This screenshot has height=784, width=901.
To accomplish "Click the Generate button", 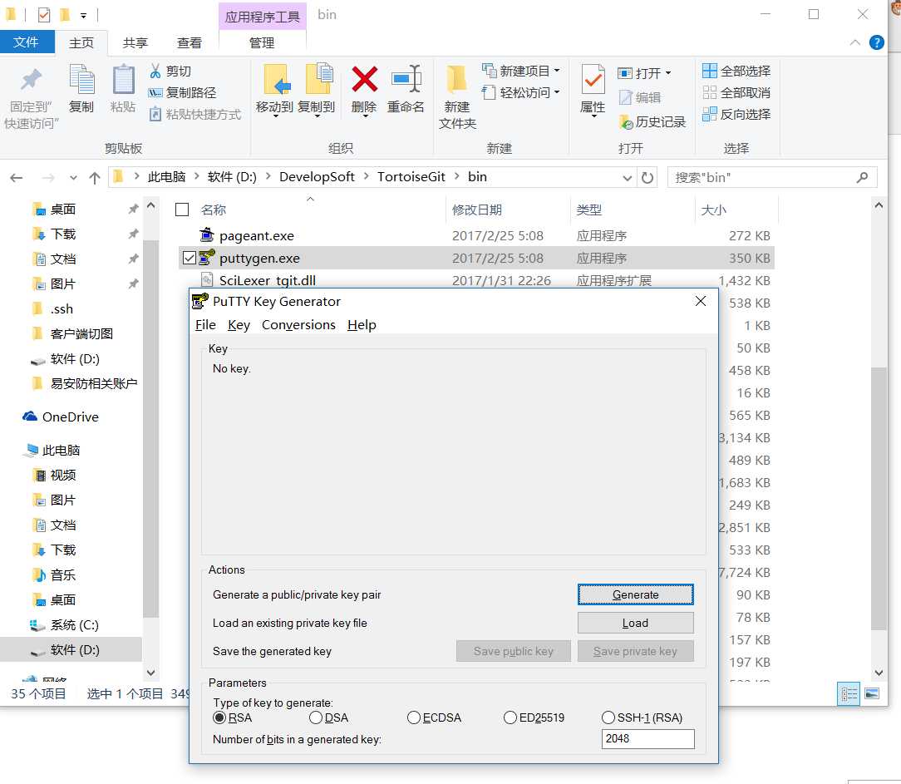I will pos(636,594).
